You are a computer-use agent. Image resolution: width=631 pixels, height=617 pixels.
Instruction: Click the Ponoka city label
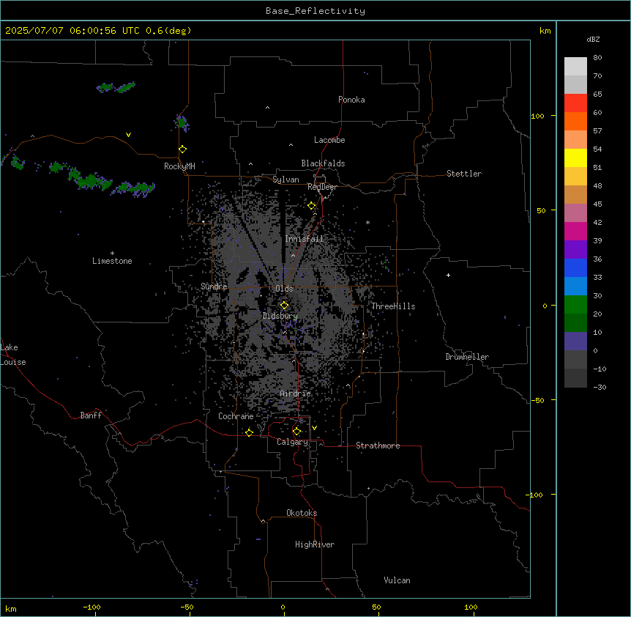351,100
